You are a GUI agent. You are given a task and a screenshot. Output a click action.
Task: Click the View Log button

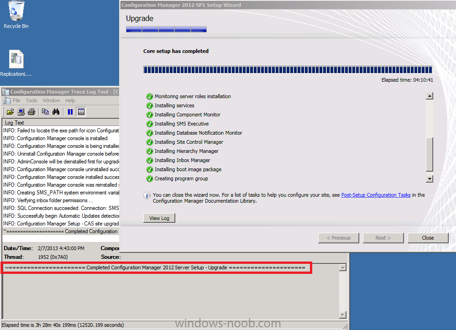(x=159, y=218)
